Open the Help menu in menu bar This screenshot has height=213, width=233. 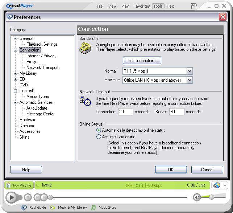[170, 6]
